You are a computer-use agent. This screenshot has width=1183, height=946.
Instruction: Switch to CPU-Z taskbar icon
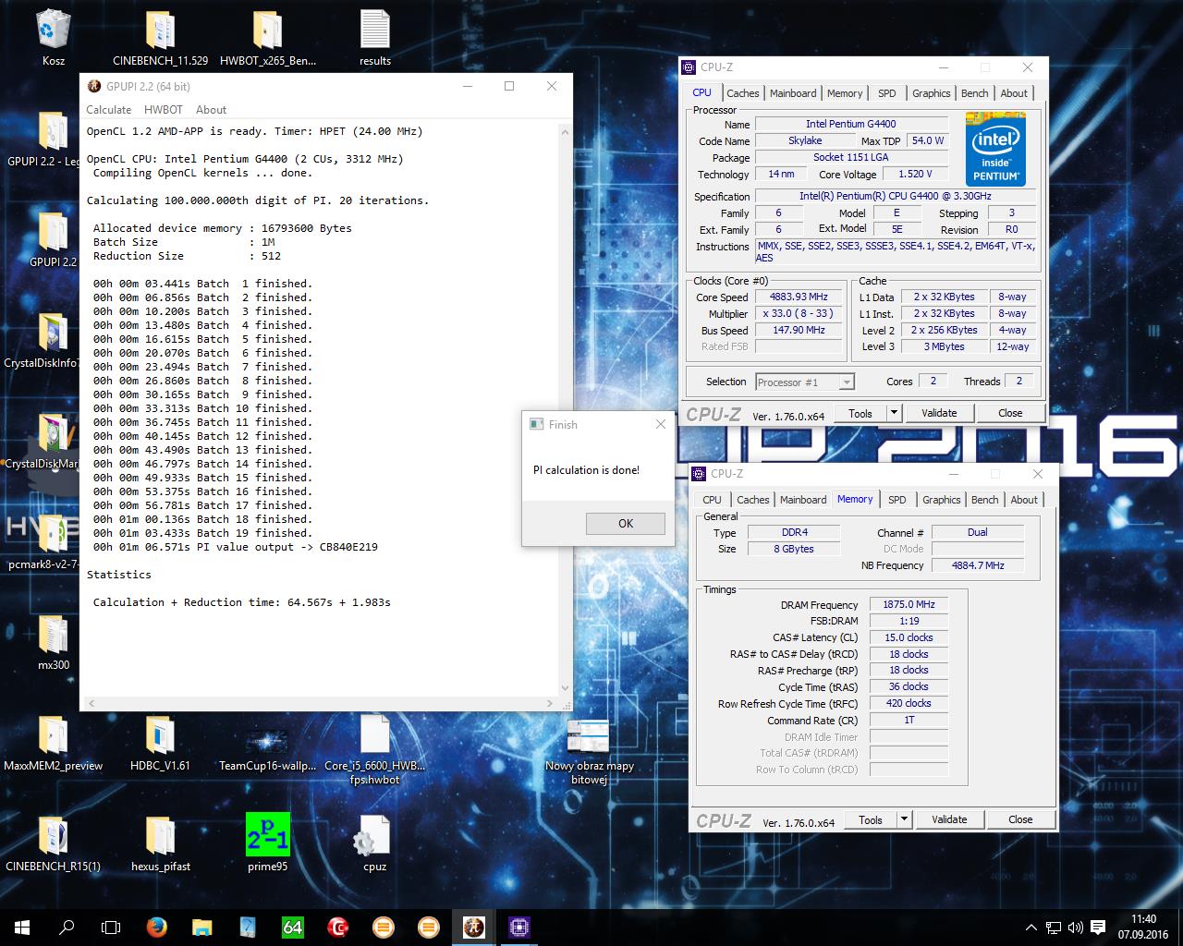(518, 927)
